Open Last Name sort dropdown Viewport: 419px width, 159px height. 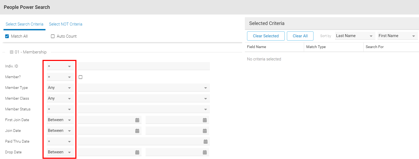click(355, 36)
